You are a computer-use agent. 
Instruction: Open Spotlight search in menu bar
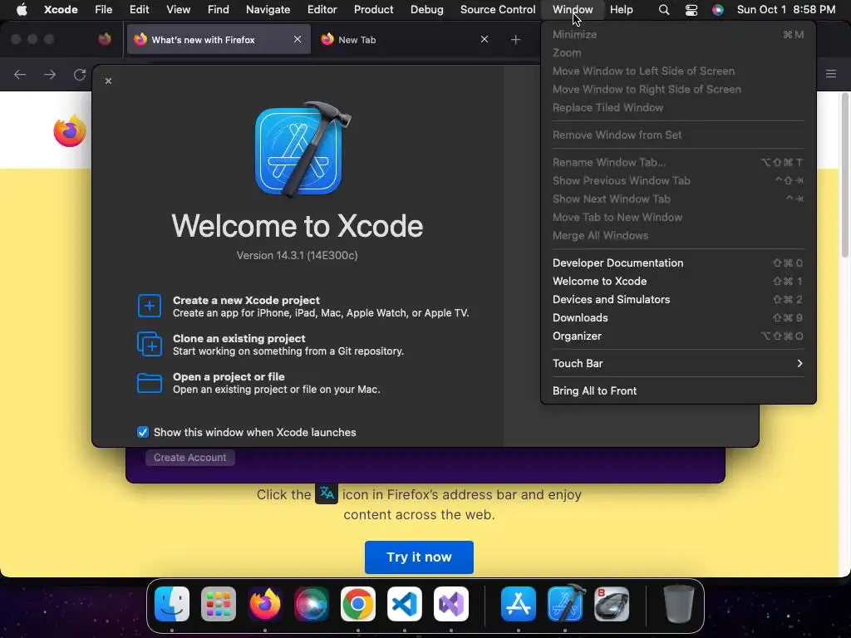(664, 10)
